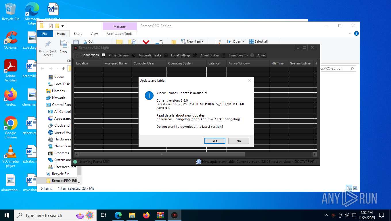391x221 pixels.
Task: Click the Explorer up-directory arrow
Action: [x=64, y=68]
